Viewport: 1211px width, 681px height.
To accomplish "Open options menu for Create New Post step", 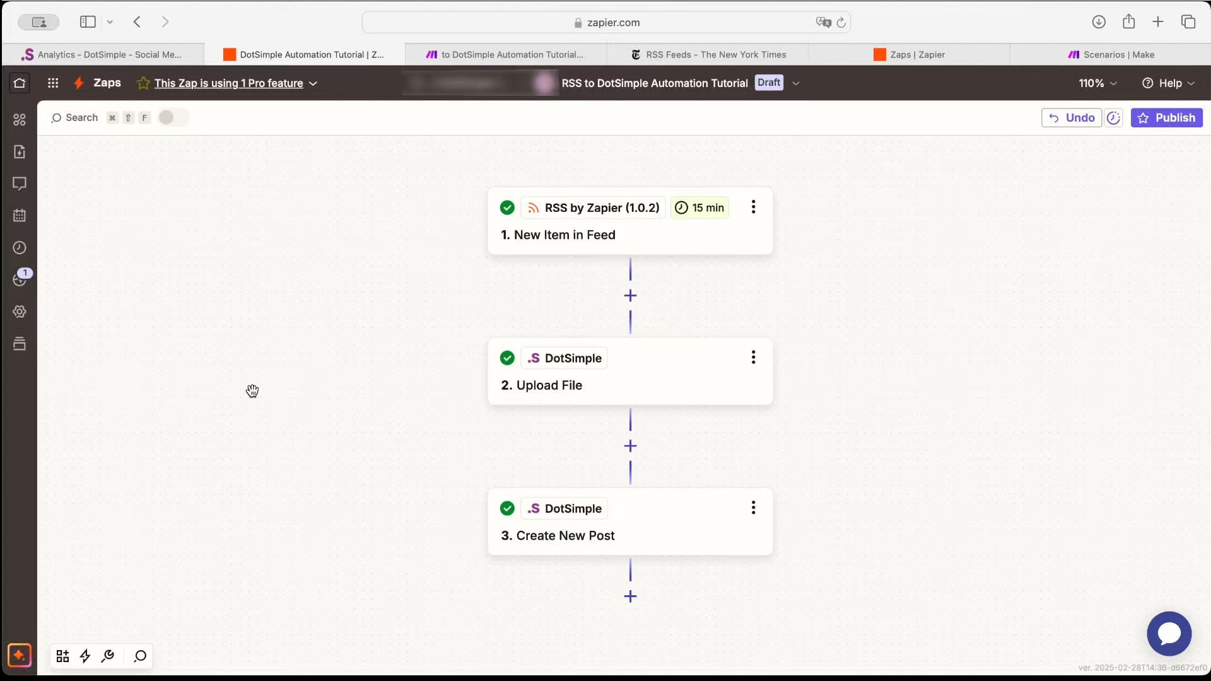I will click(753, 508).
